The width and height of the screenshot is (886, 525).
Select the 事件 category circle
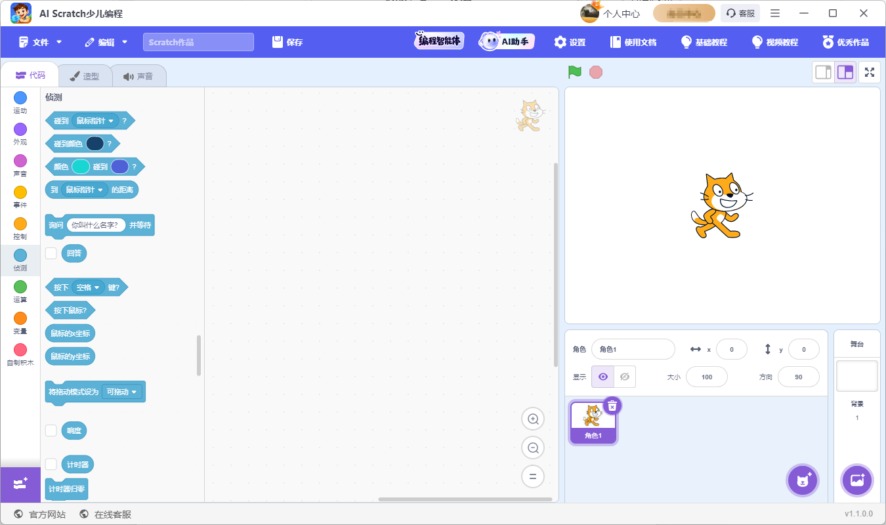tap(20, 192)
